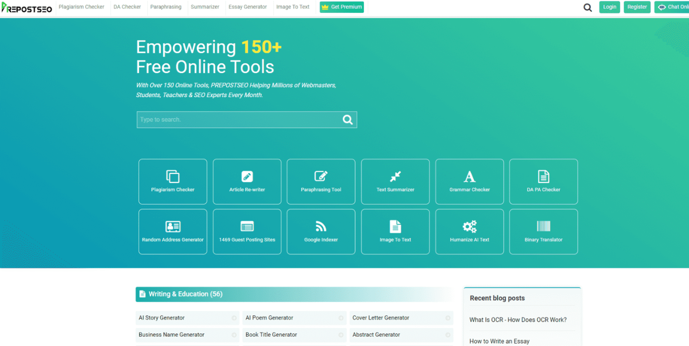The width and height of the screenshot is (689, 346).
Task: Open the Article Re-writer tool
Action: pos(247,181)
